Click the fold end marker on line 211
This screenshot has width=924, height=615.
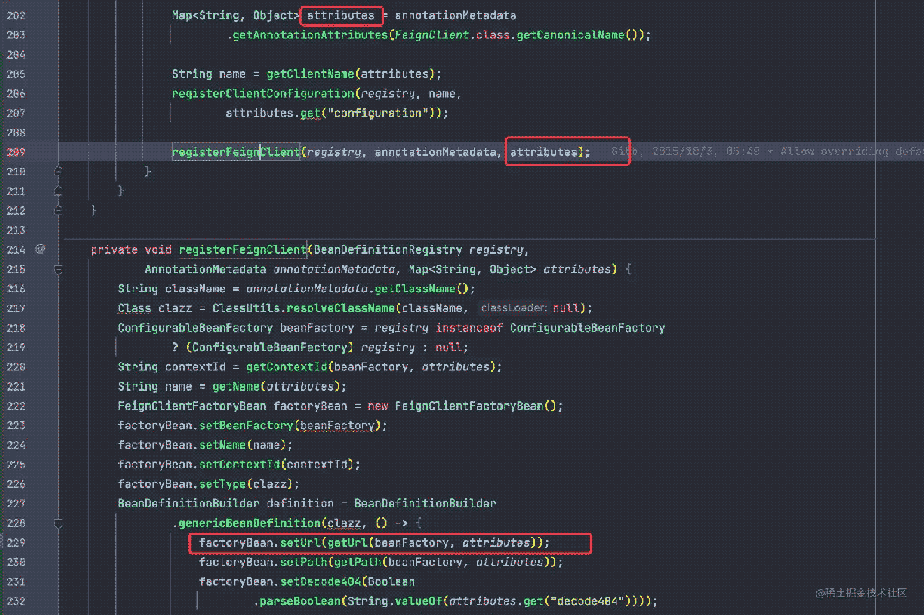coord(59,191)
